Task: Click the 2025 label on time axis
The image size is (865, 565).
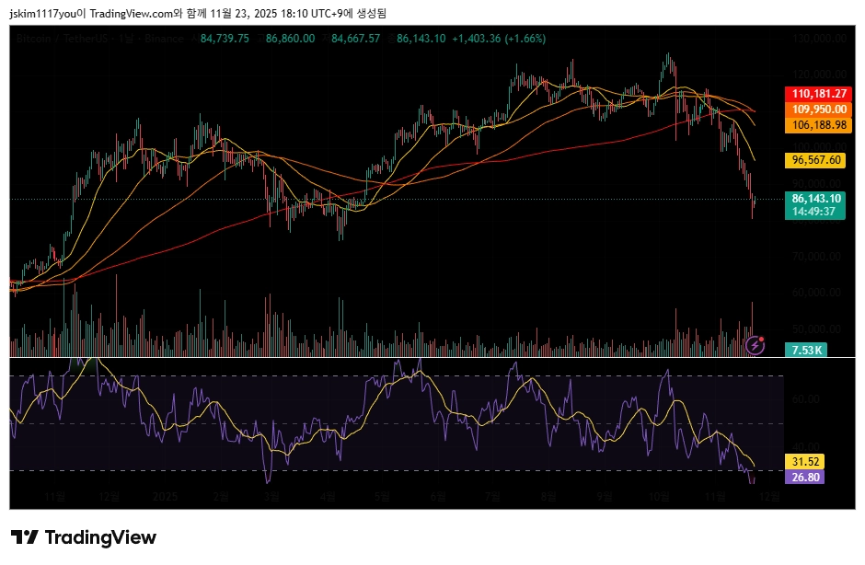Action: tap(165, 497)
